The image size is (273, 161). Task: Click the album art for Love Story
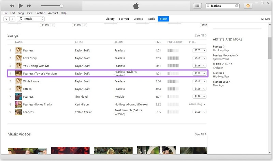click(18, 58)
